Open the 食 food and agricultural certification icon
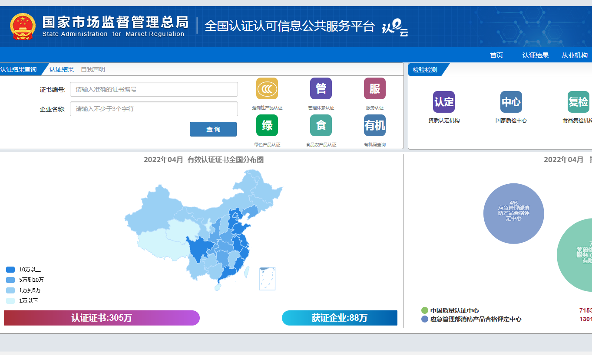Screen dimensions: 592x355 [x=321, y=125]
